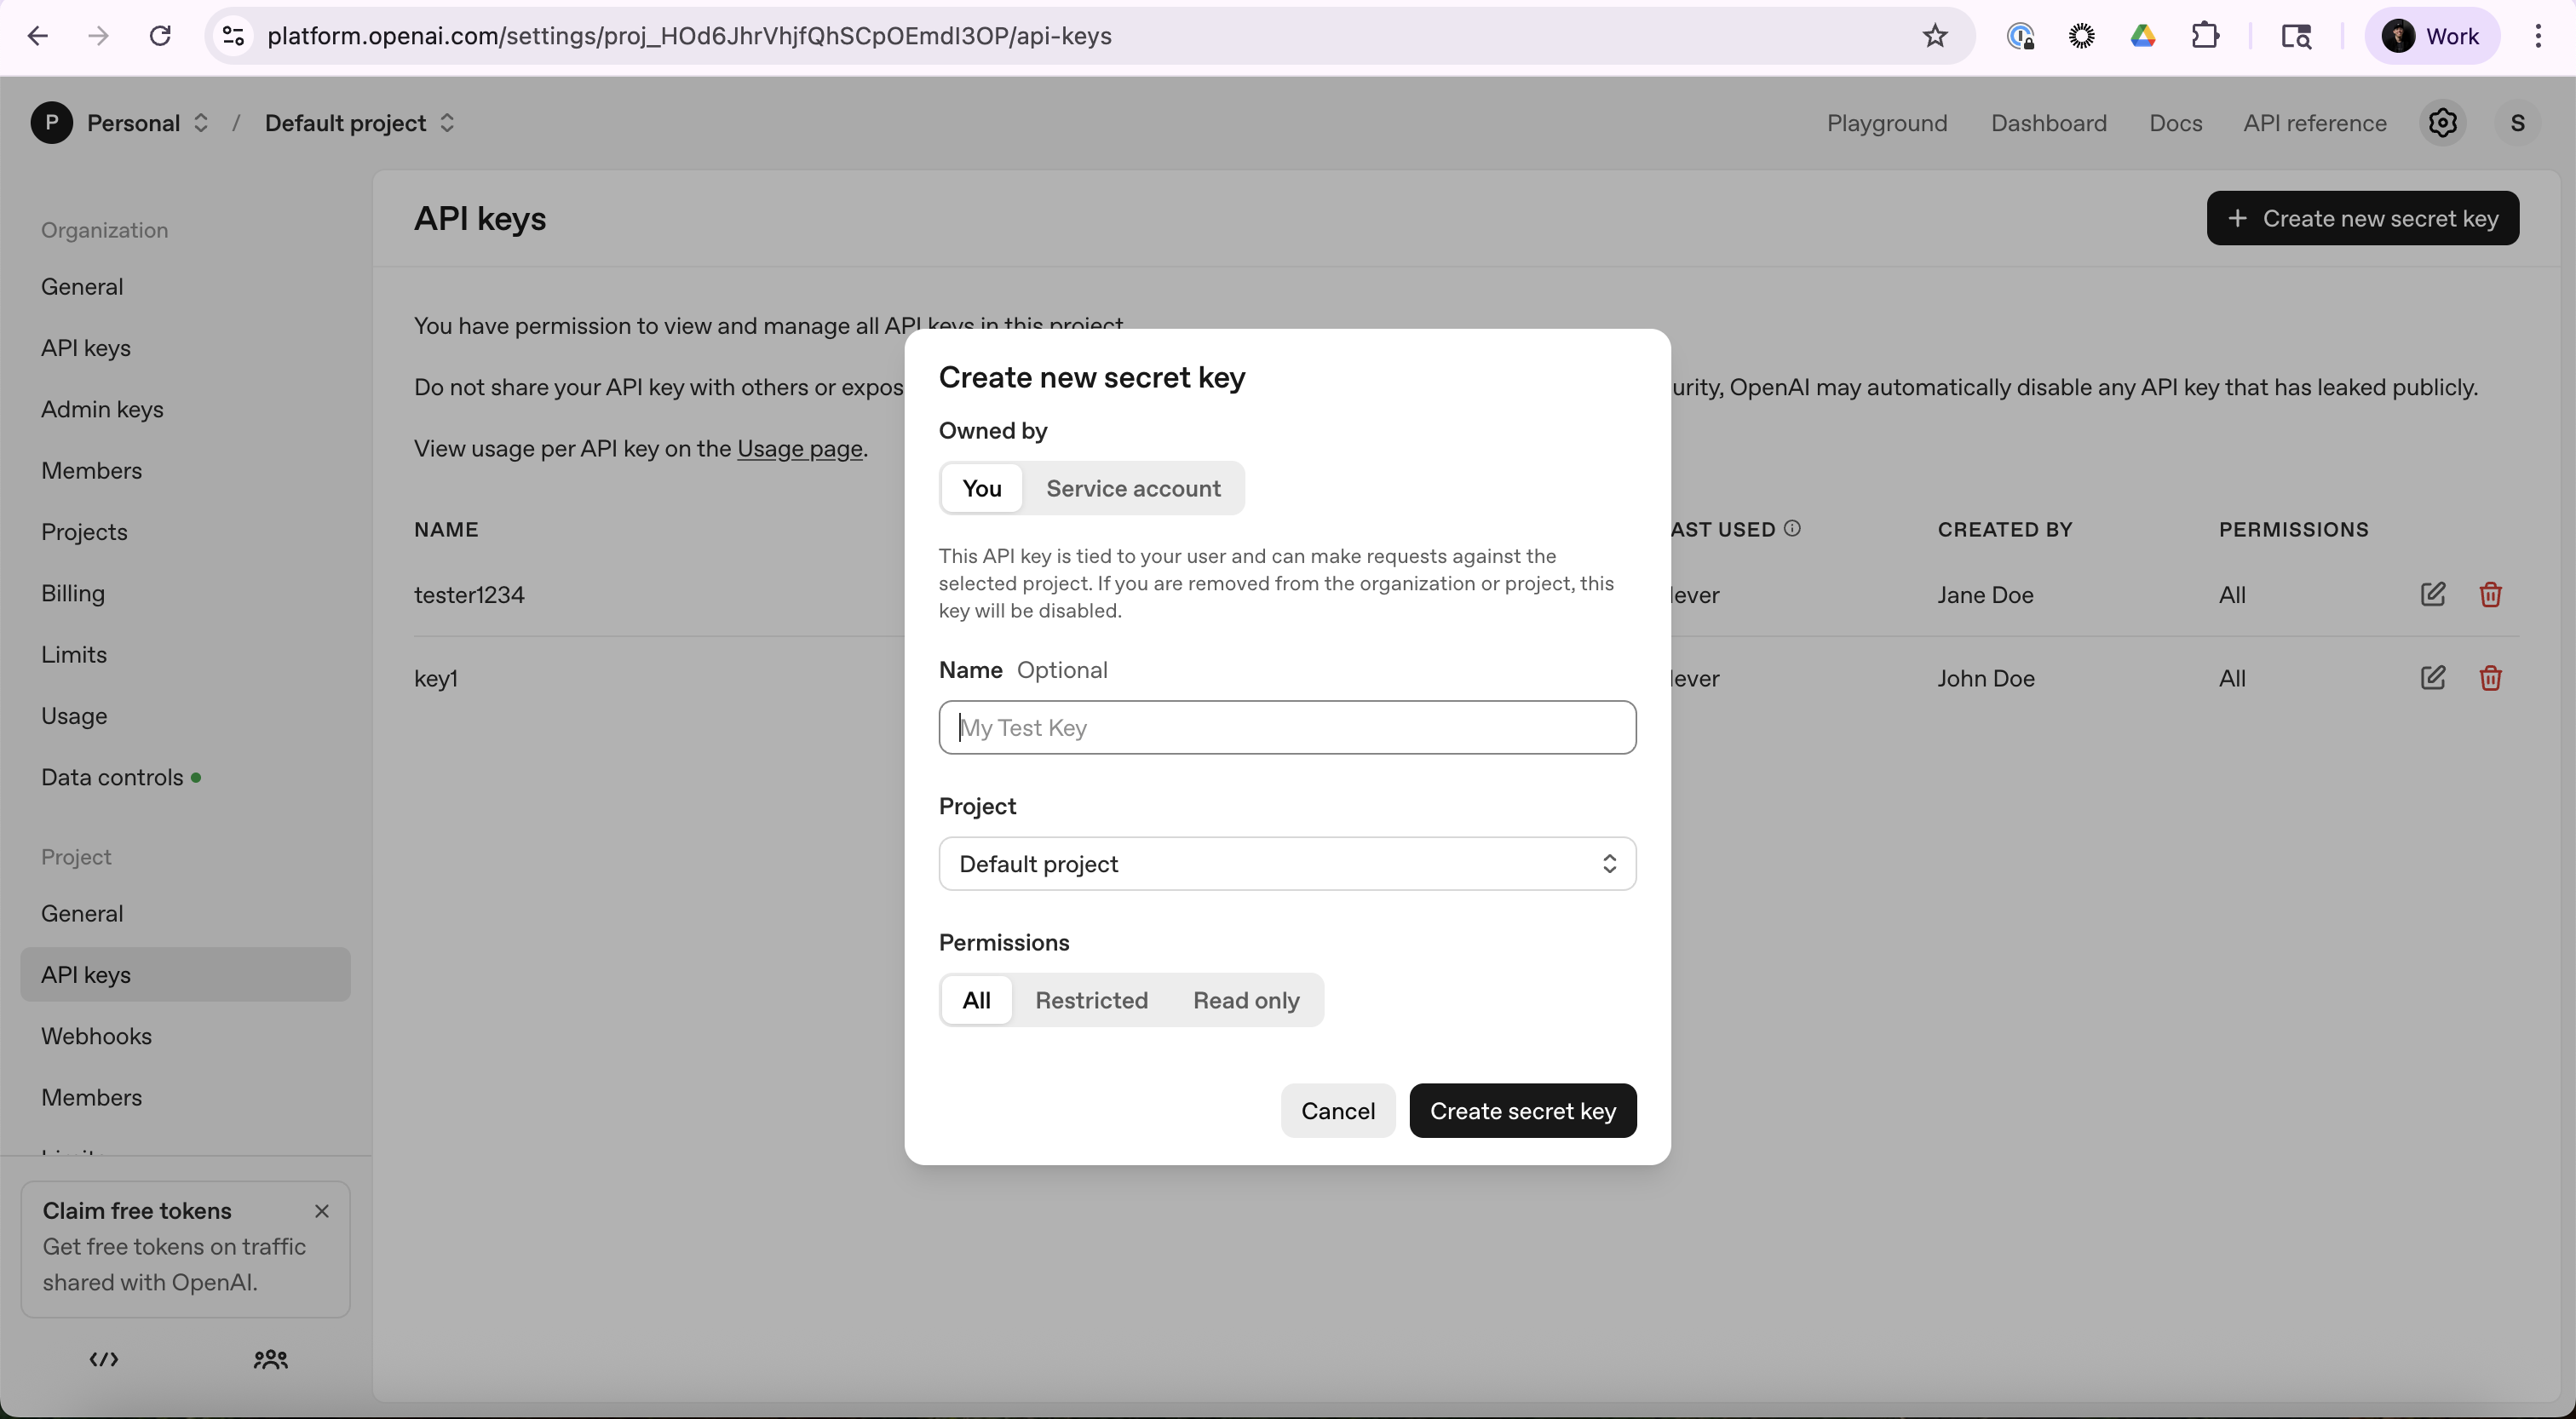Select Service account as owner
This screenshot has width=2576, height=1419.
1133,488
